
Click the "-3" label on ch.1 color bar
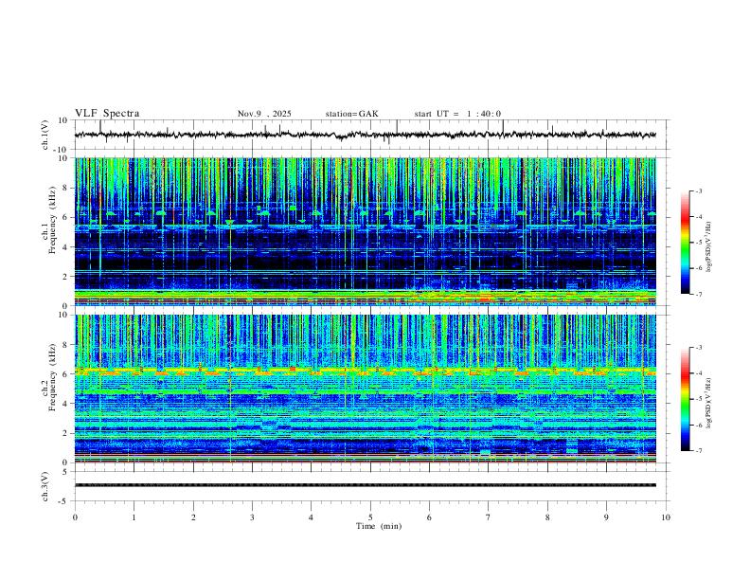coord(699,190)
